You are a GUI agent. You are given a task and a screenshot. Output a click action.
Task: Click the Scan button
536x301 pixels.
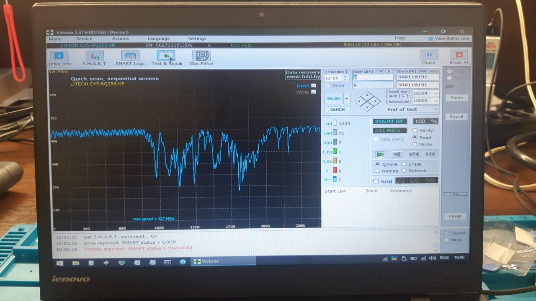click(334, 99)
